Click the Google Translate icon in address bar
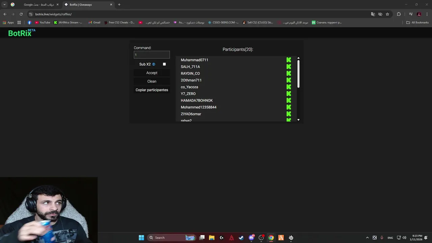Viewport: 432px width, 243px height. (x=373, y=14)
